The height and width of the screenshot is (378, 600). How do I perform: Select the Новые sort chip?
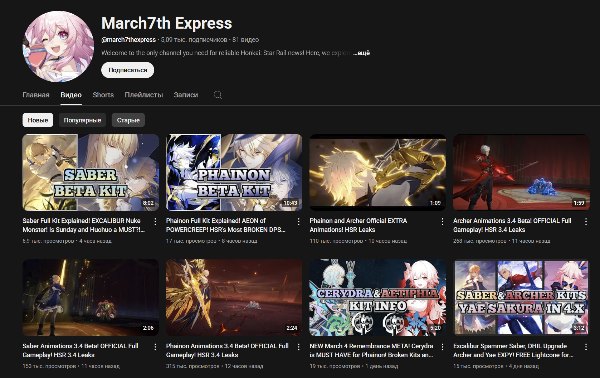[x=38, y=120]
